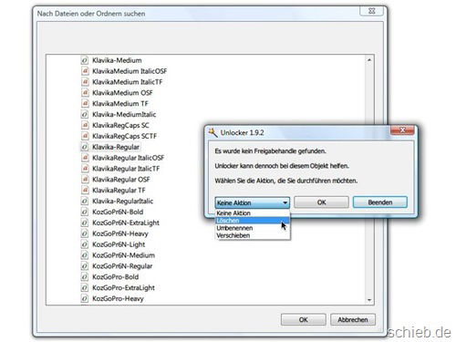Viewport: 456px width, 342px height.
Task: Click the font icon beside KlavikaRegular OSF
Action: point(85,180)
